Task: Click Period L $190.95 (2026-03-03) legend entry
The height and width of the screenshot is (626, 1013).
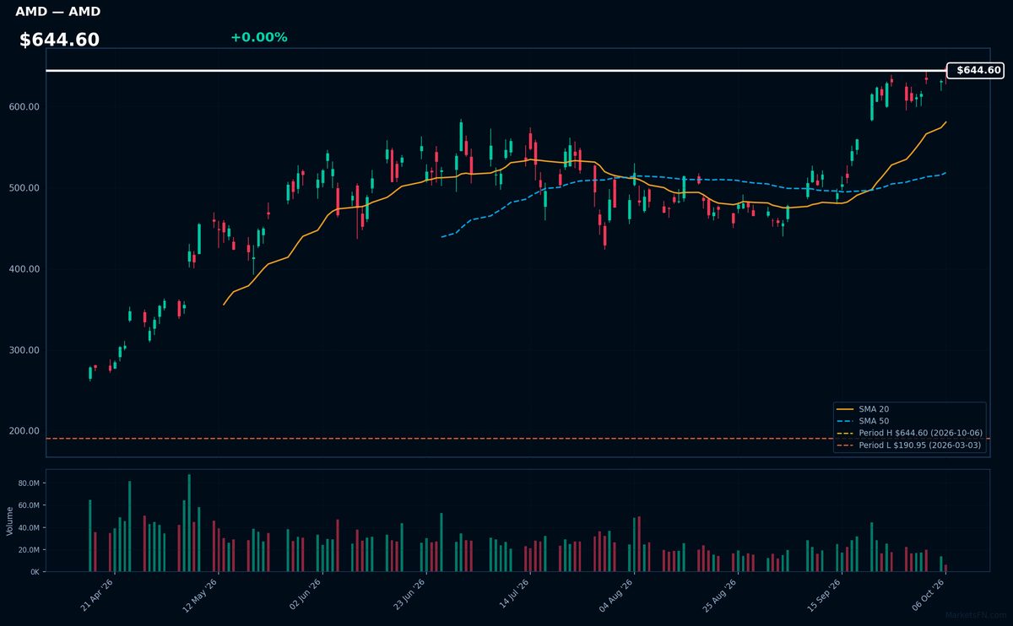Action: coord(908,445)
